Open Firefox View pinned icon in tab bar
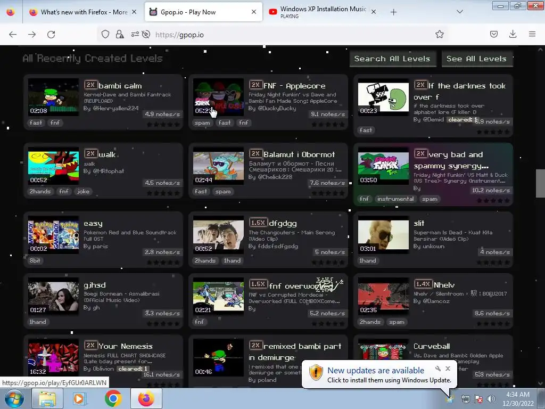The height and width of the screenshot is (409, 545). click(x=11, y=12)
